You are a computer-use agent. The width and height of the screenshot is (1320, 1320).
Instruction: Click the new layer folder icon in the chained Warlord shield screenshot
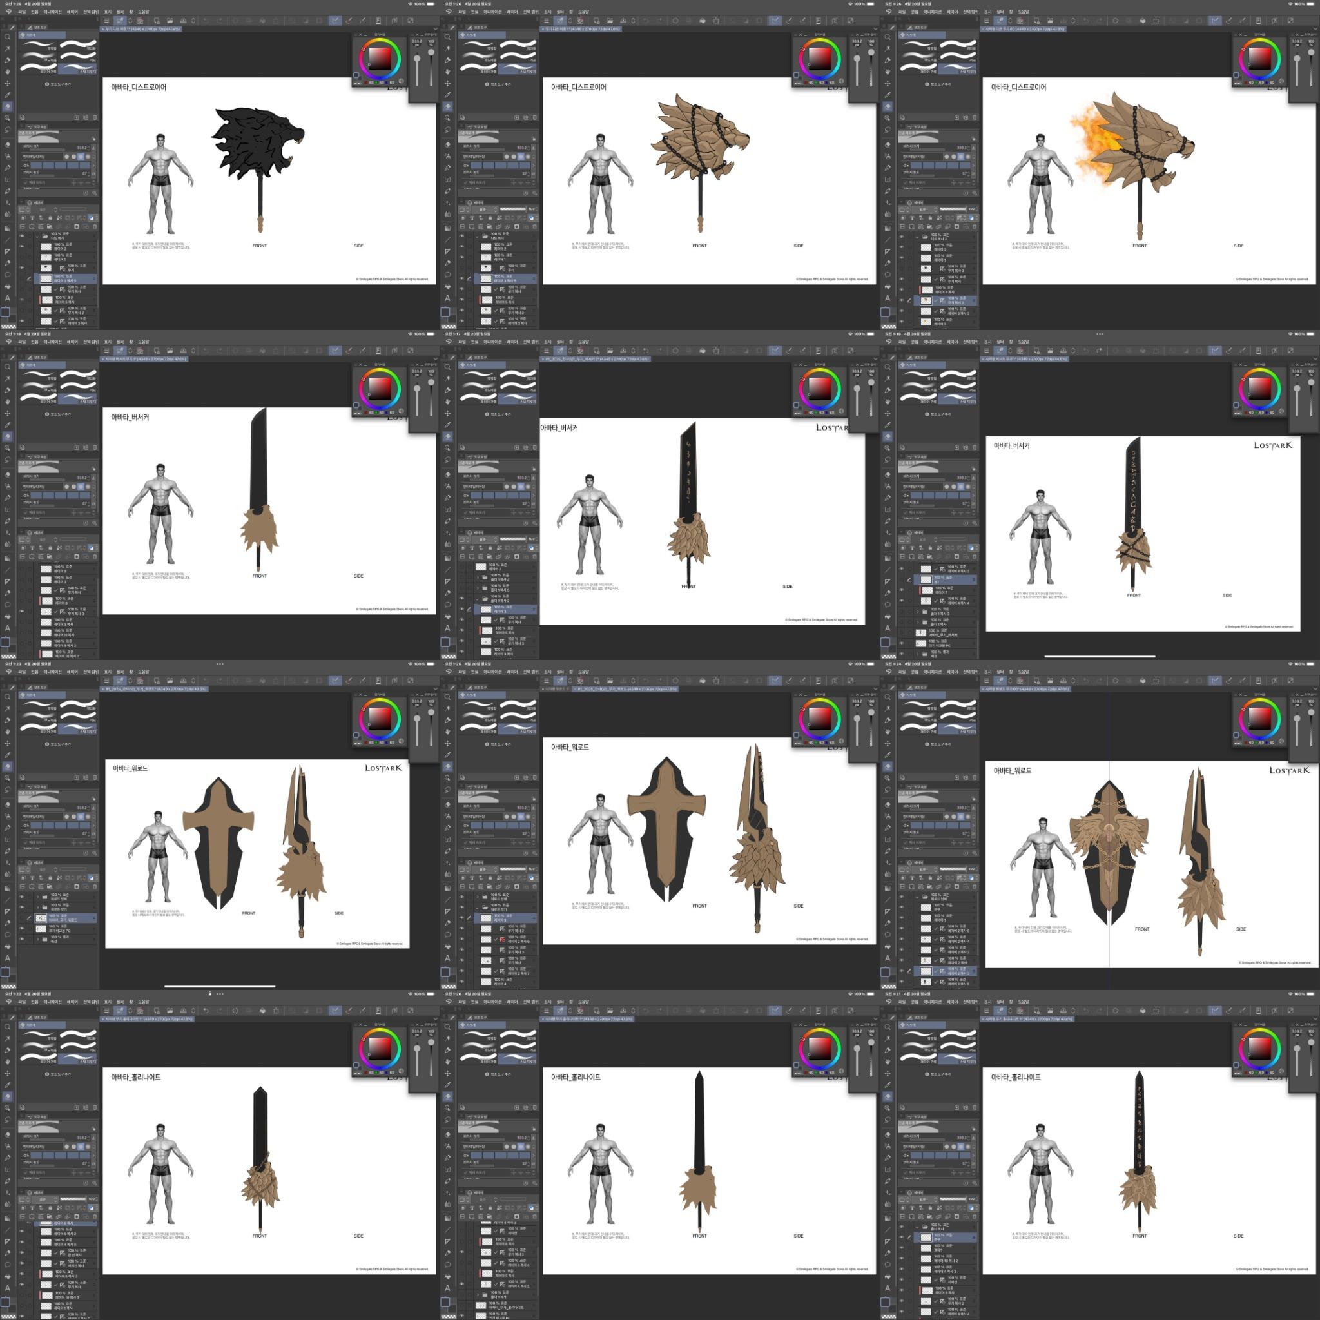[929, 887]
